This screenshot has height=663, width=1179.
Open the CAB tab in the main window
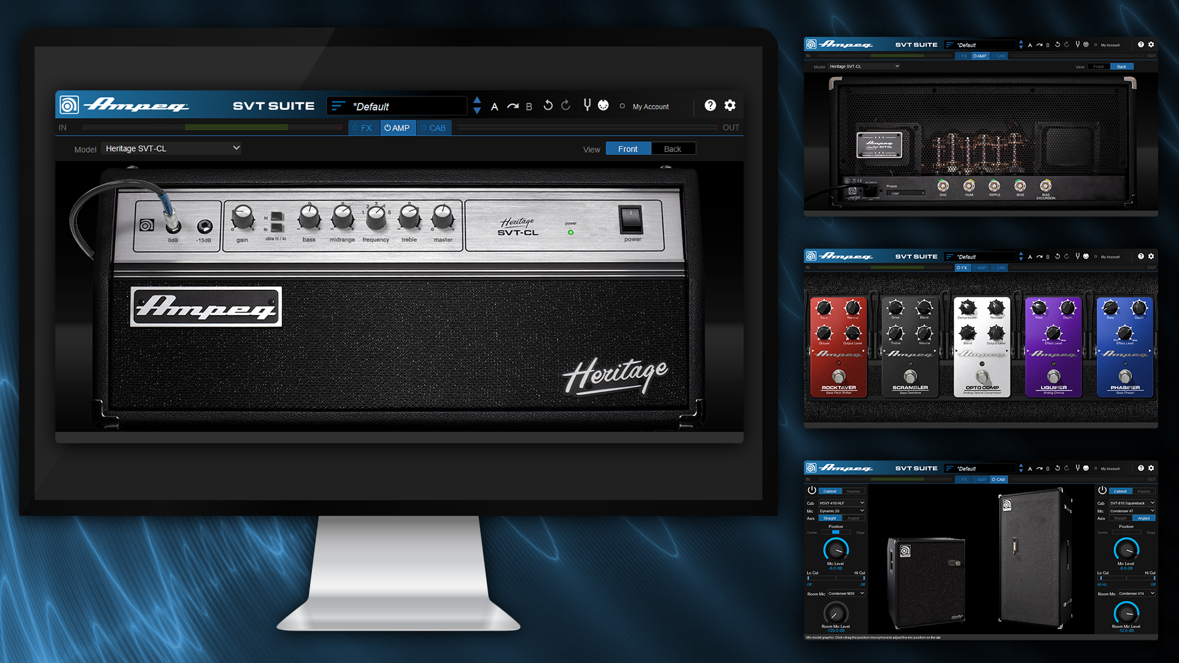434,128
